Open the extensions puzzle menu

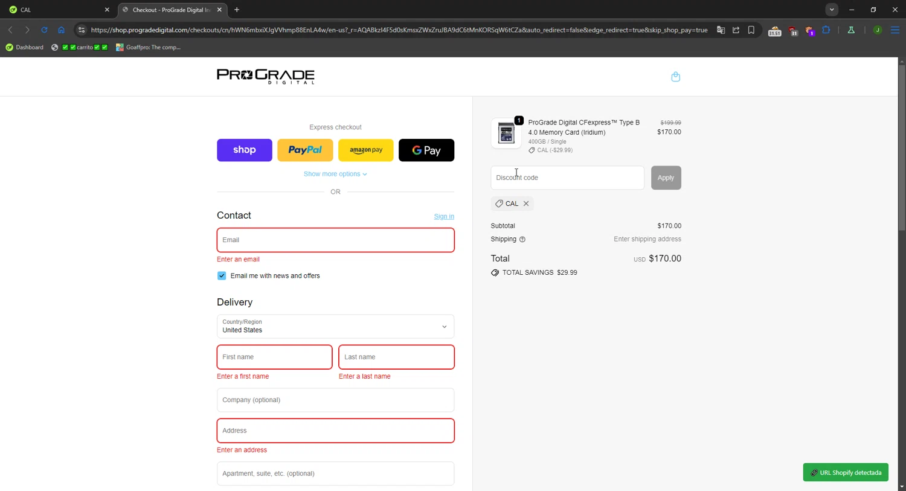point(826,30)
